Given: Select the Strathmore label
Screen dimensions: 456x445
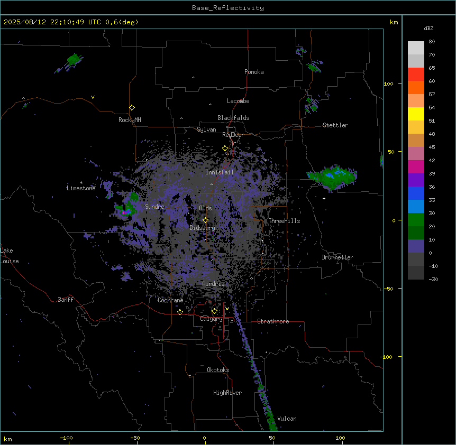Looking at the screenshot, I should point(273,321).
